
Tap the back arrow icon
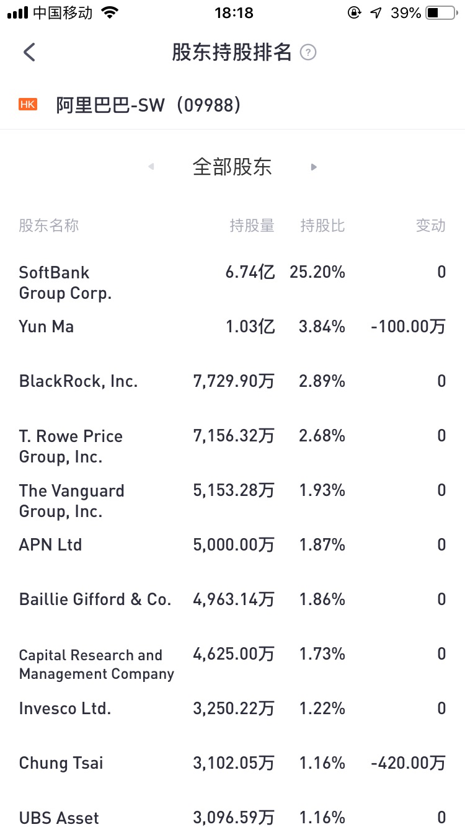29,53
